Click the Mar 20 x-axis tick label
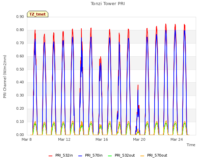 click(139, 139)
